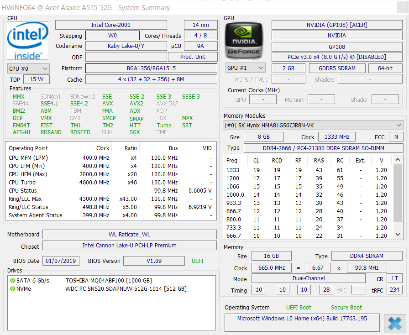
Task: Click the blue X close icon button
Action: click(395, 324)
